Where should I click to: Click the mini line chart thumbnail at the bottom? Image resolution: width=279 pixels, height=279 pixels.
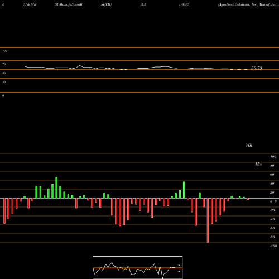point(138,267)
